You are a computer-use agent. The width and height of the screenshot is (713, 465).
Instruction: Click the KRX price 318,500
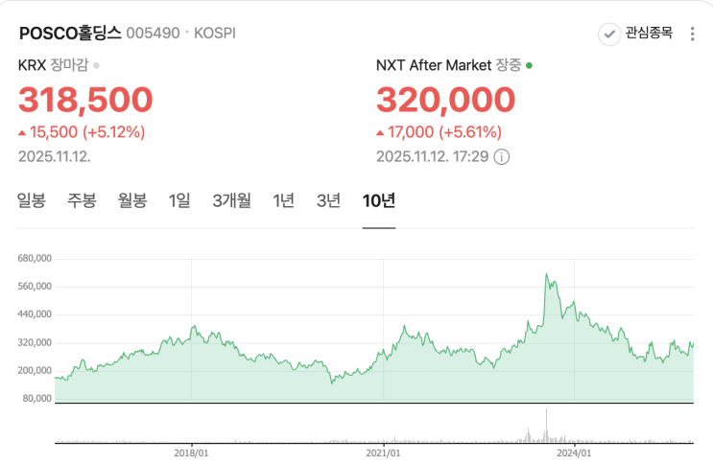click(85, 100)
